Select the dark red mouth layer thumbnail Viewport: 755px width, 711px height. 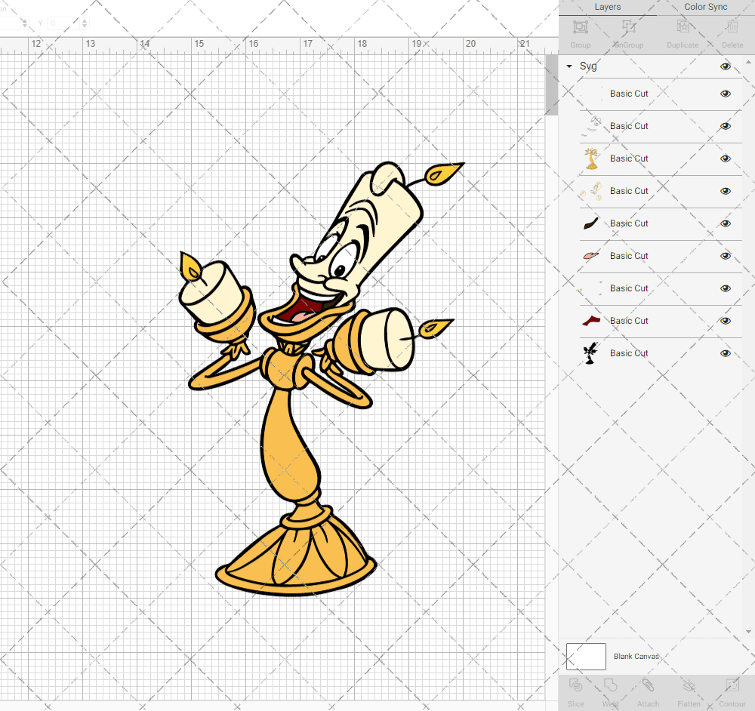pyautogui.click(x=591, y=321)
